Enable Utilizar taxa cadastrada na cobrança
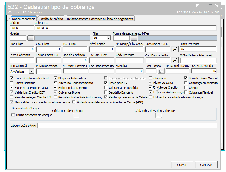226x172 pixels. pos(150,97)
